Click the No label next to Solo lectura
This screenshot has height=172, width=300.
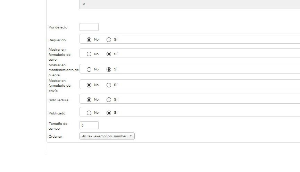pos(96,100)
